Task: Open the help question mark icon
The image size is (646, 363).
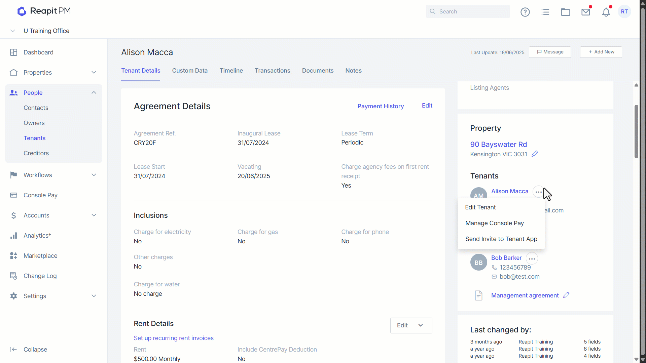Action: 525,12
